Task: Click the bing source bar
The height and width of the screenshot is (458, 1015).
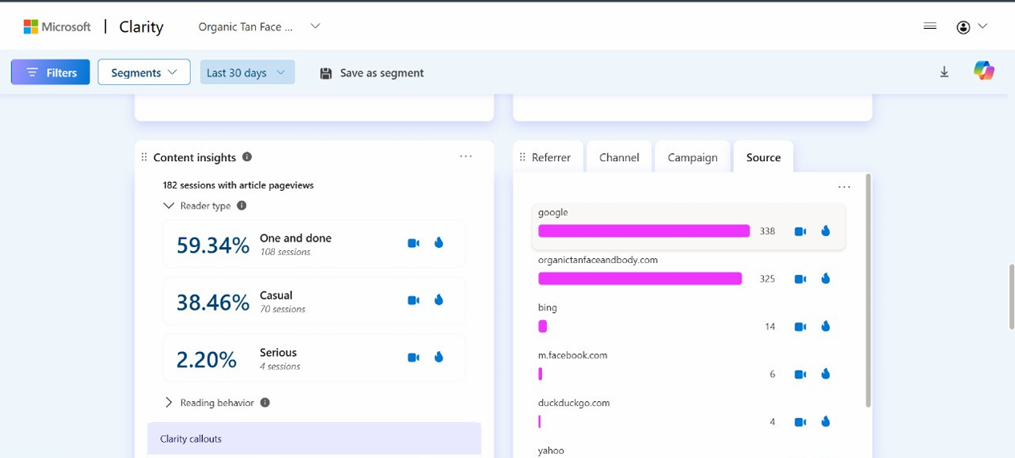Action: [x=543, y=326]
